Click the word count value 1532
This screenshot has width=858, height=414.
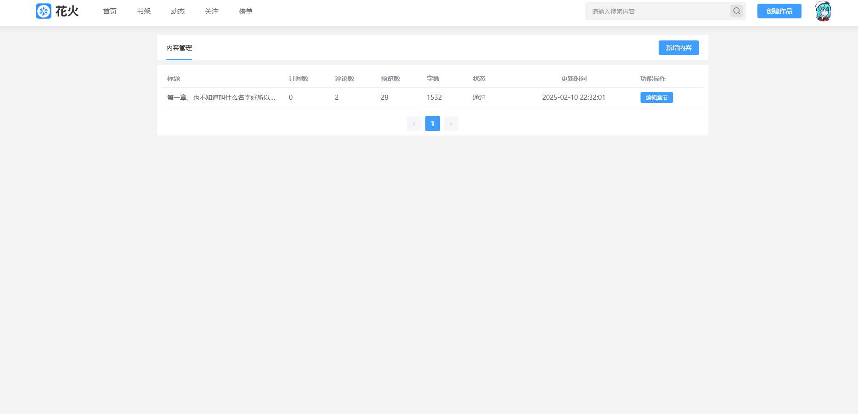point(434,97)
